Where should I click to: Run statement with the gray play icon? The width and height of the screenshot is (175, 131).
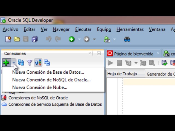tap(110, 63)
